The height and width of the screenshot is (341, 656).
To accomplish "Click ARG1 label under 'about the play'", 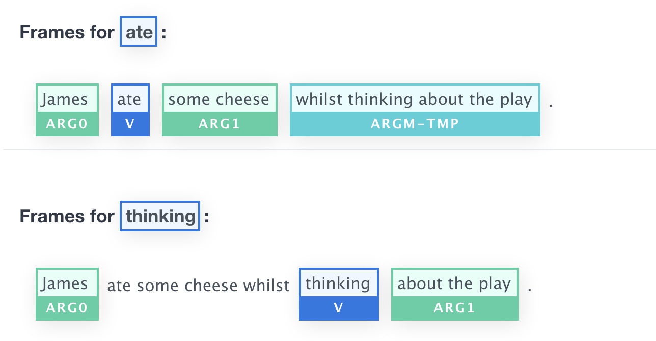I will pos(455,308).
